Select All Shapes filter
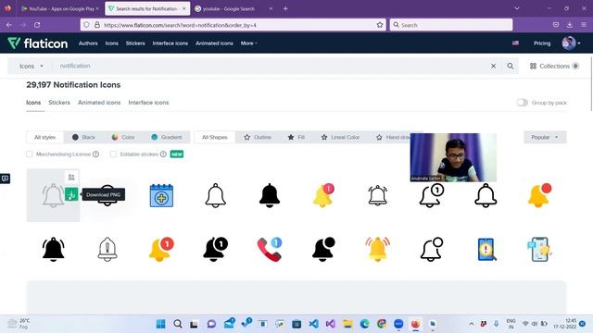This screenshot has width=593, height=333. pos(214,137)
